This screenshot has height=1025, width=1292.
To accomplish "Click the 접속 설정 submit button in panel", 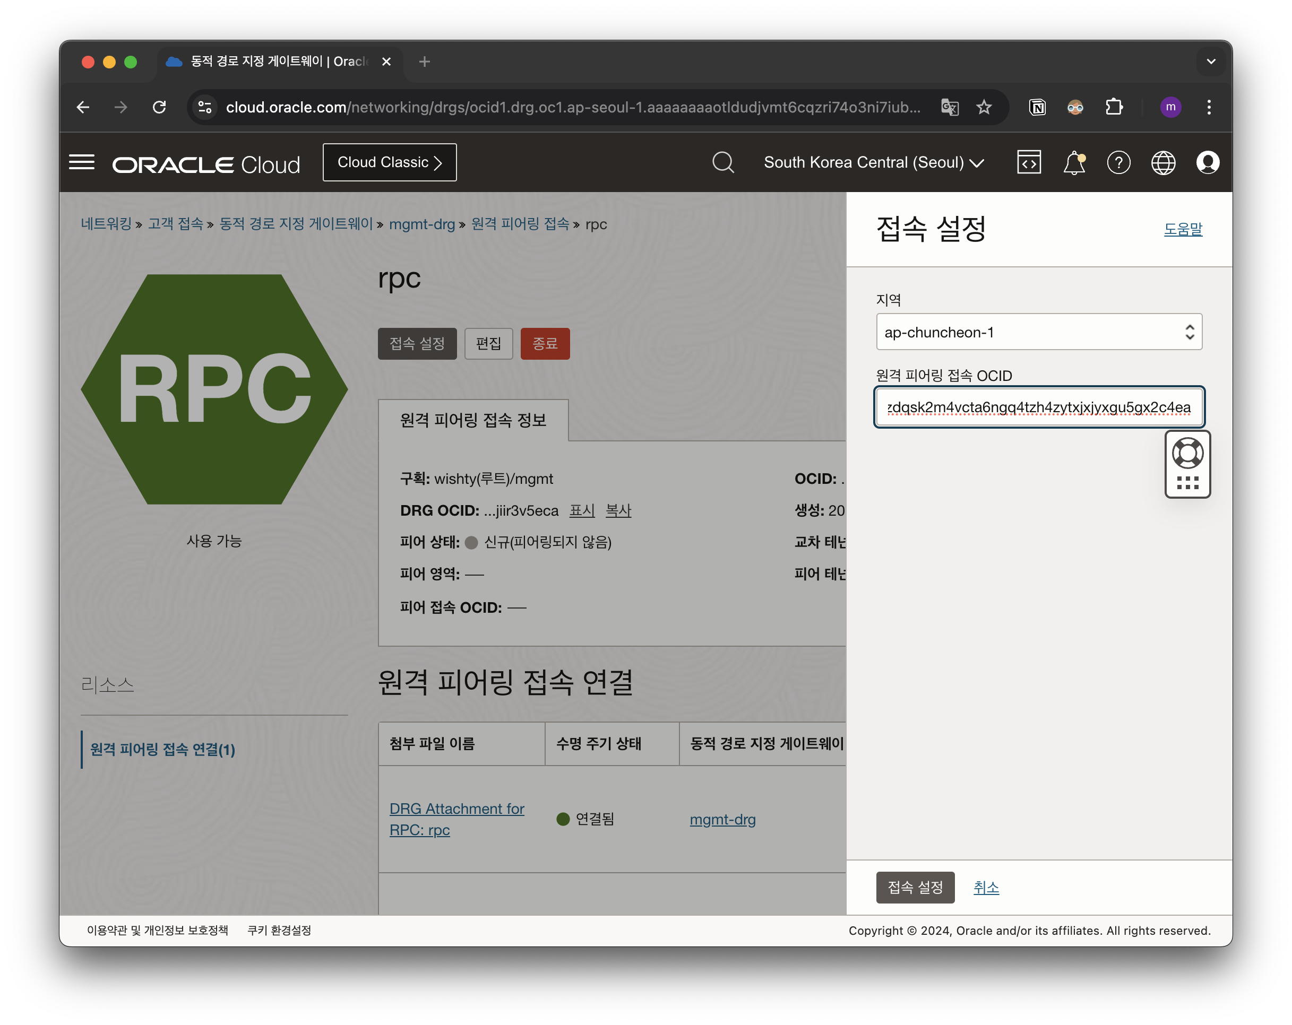I will tap(915, 887).
